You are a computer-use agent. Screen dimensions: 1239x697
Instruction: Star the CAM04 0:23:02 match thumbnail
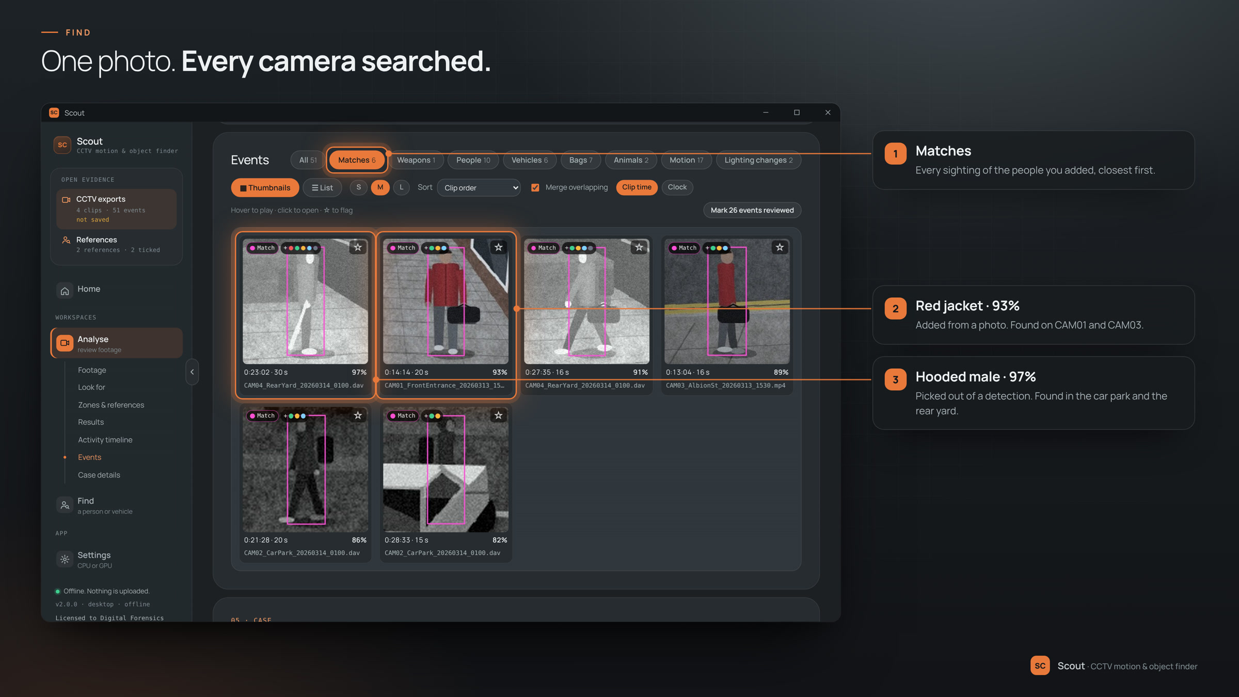tap(358, 247)
